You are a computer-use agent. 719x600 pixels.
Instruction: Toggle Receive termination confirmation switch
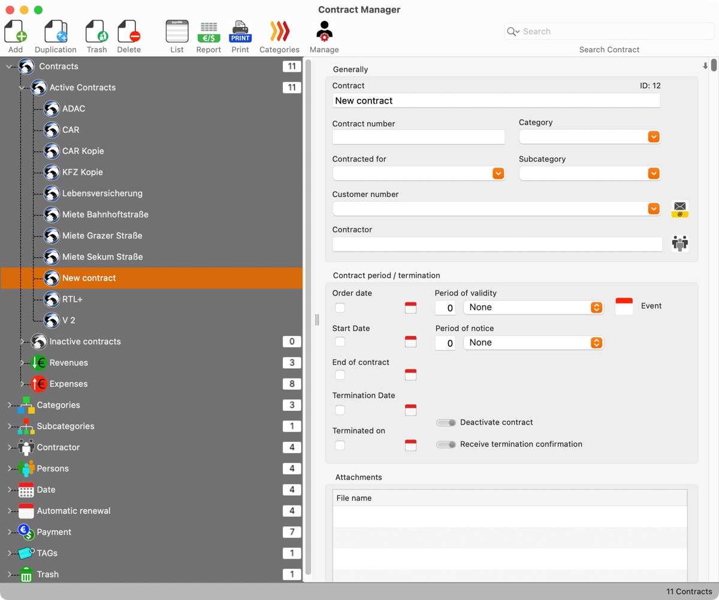(446, 444)
